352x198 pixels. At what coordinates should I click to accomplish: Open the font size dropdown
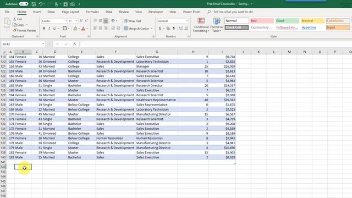point(76,21)
